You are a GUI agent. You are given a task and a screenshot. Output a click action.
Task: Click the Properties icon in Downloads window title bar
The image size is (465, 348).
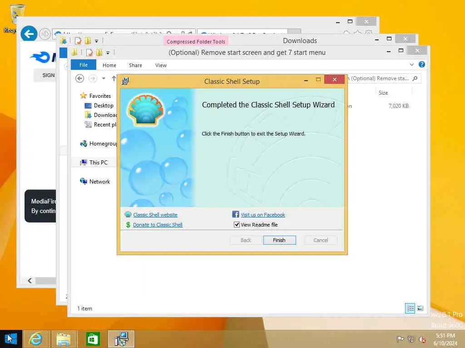coord(78,41)
